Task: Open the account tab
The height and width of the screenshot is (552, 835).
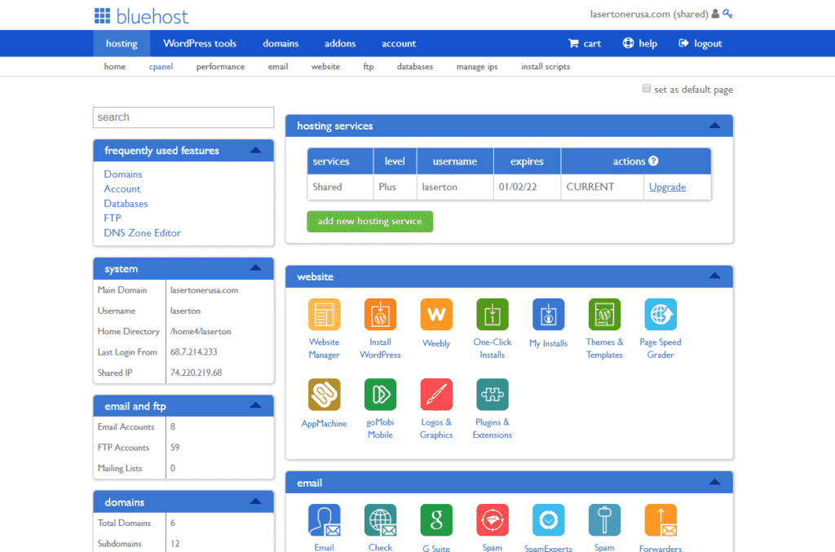Action: click(398, 44)
